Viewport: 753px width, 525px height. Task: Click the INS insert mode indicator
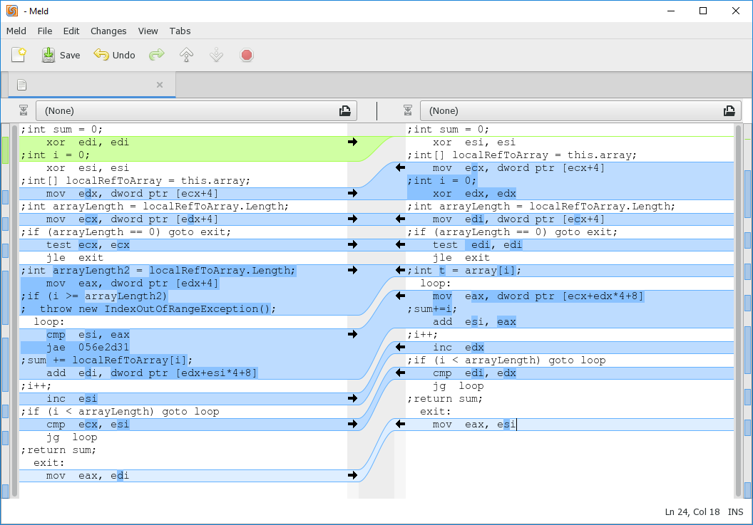[735, 512]
